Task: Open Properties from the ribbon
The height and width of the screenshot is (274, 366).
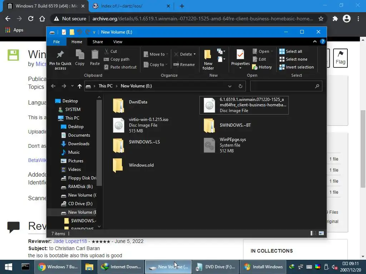Action: (x=240, y=59)
